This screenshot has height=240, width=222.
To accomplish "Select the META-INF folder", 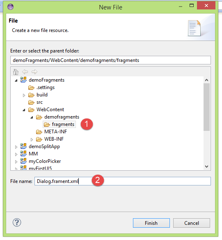I will (x=51, y=132).
